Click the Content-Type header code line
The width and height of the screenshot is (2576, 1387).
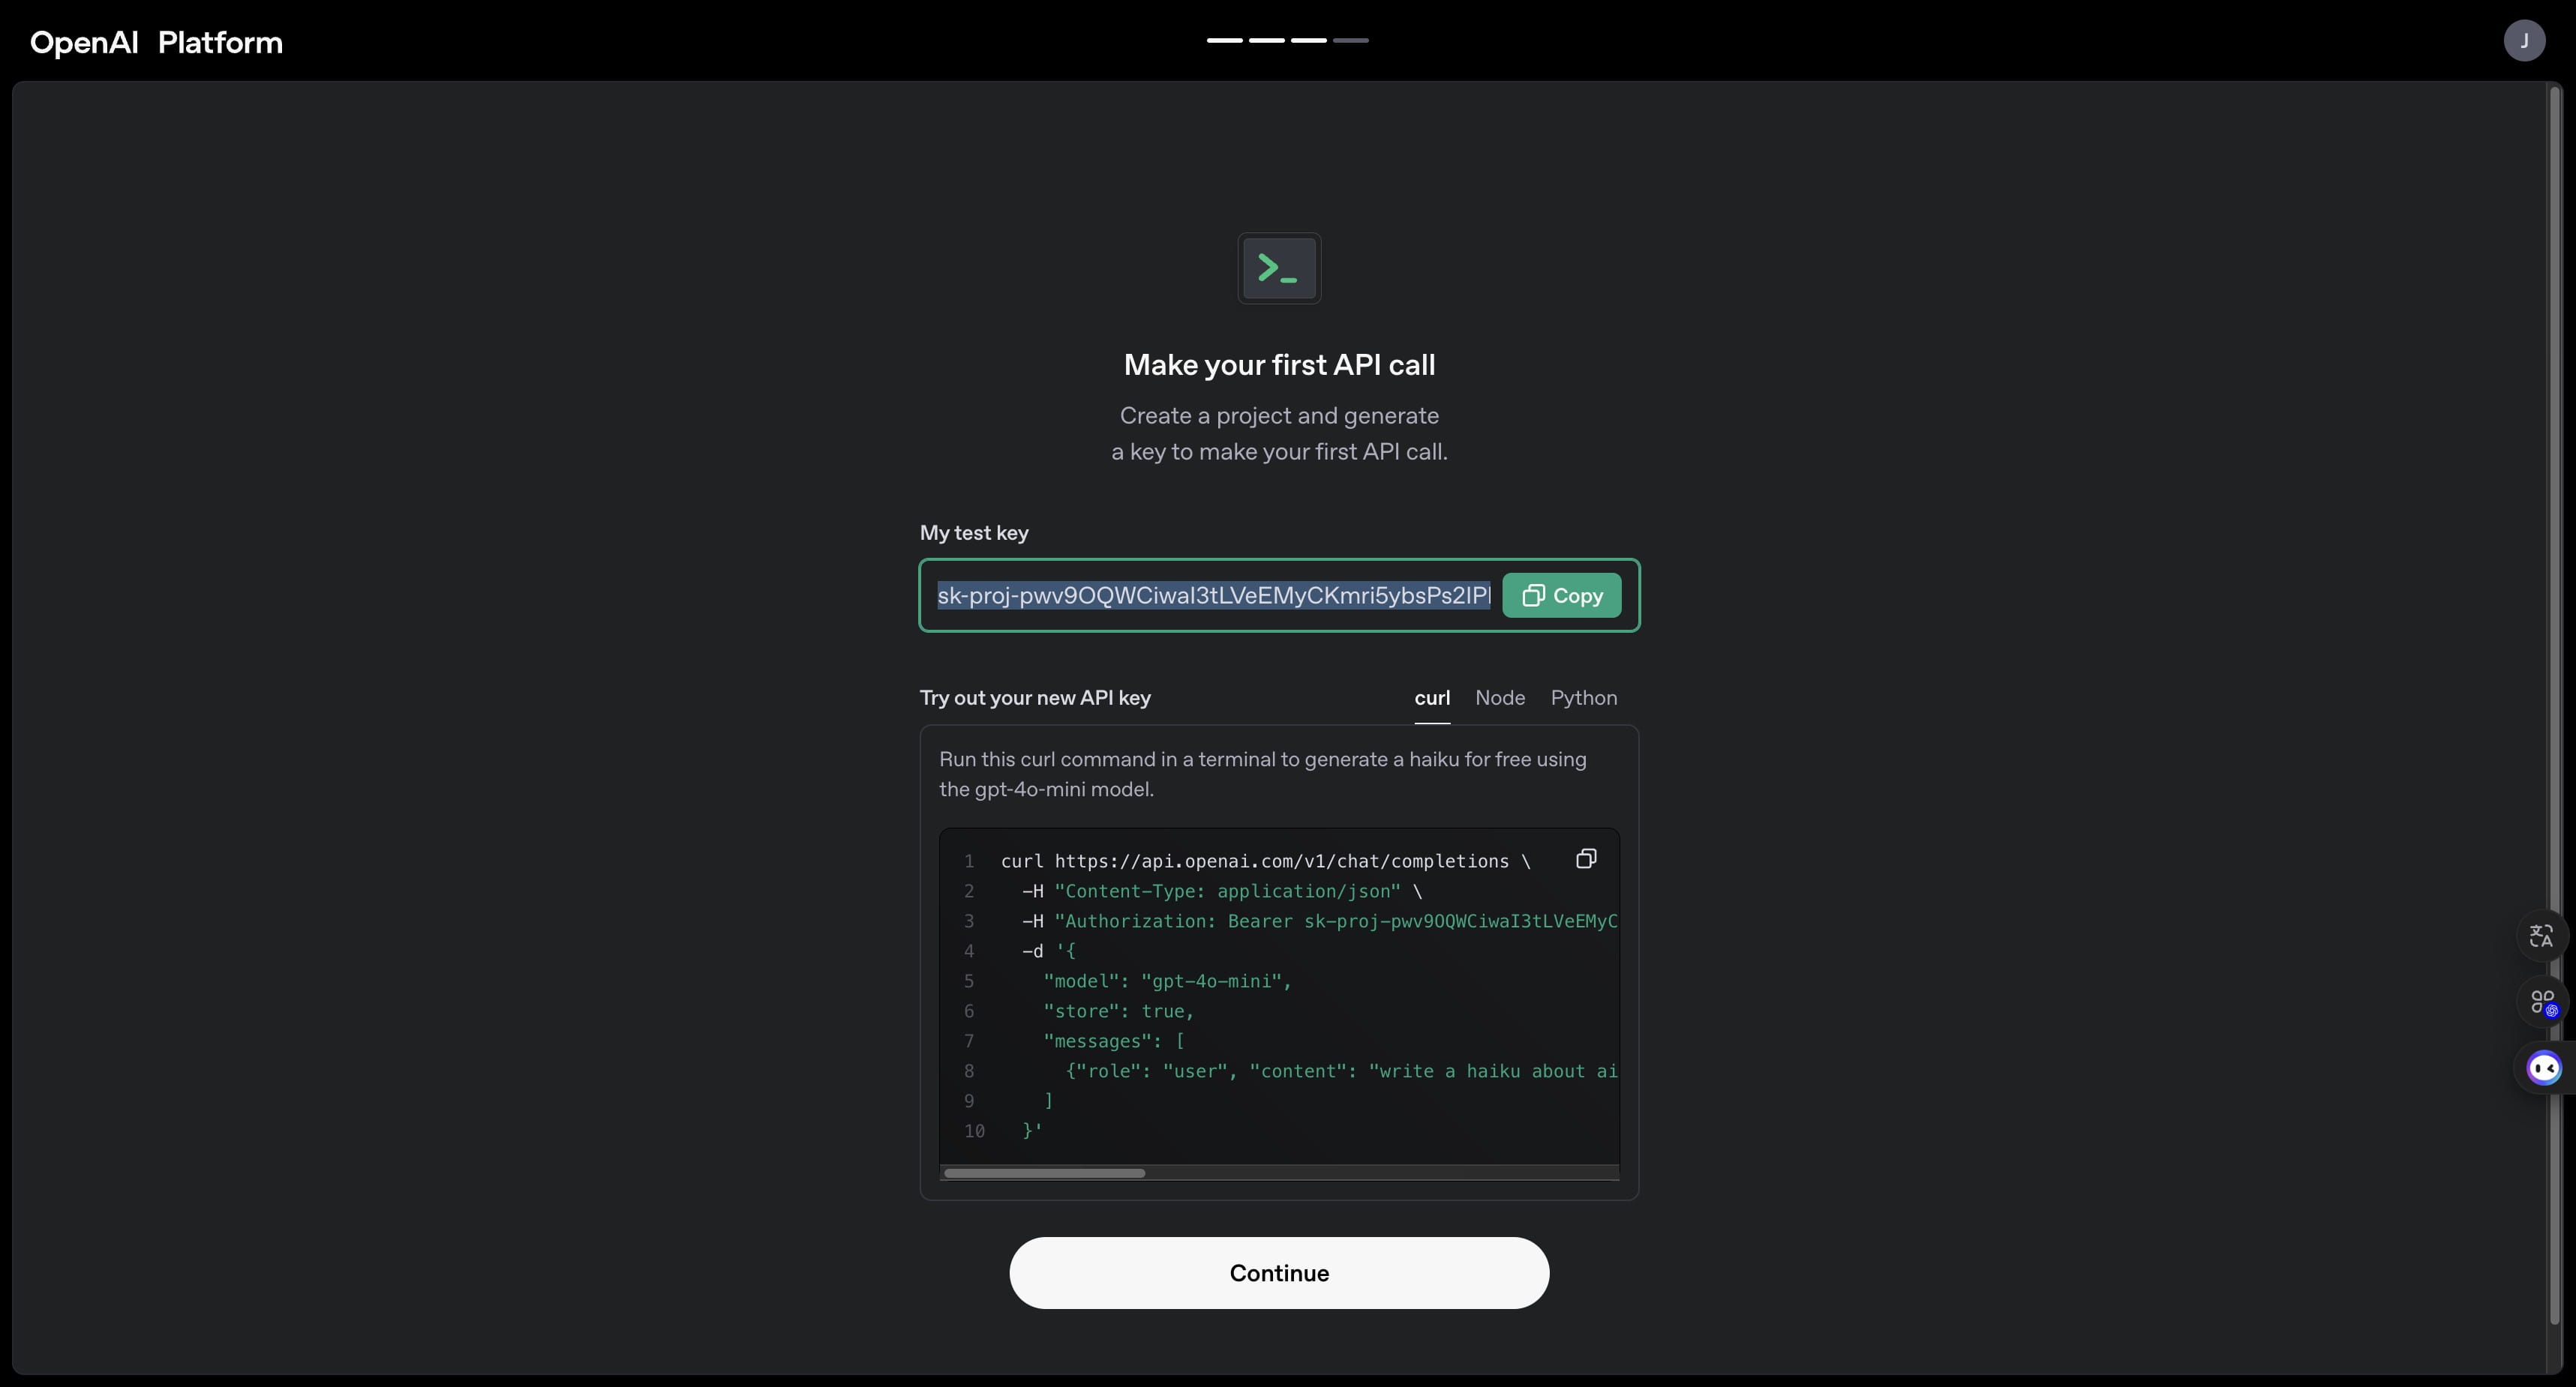pyautogui.click(x=1222, y=891)
